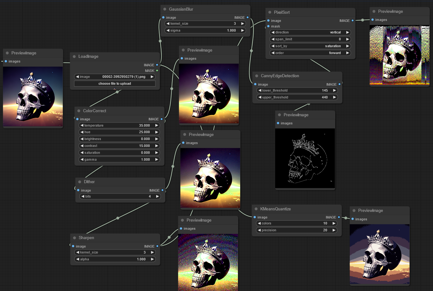This screenshot has width=433, height=291.
Task: Click the choose file to upload button
Action: [x=115, y=84]
